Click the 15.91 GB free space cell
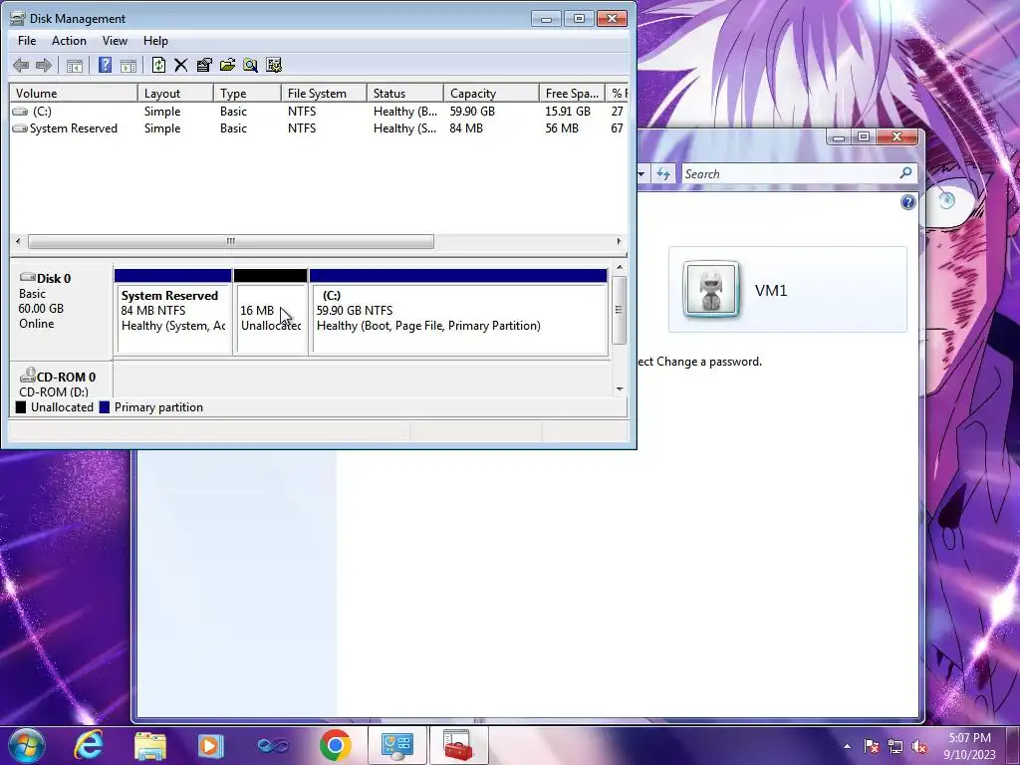This screenshot has height=765, width=1020. pyautogui.click(x=568, y=112)
